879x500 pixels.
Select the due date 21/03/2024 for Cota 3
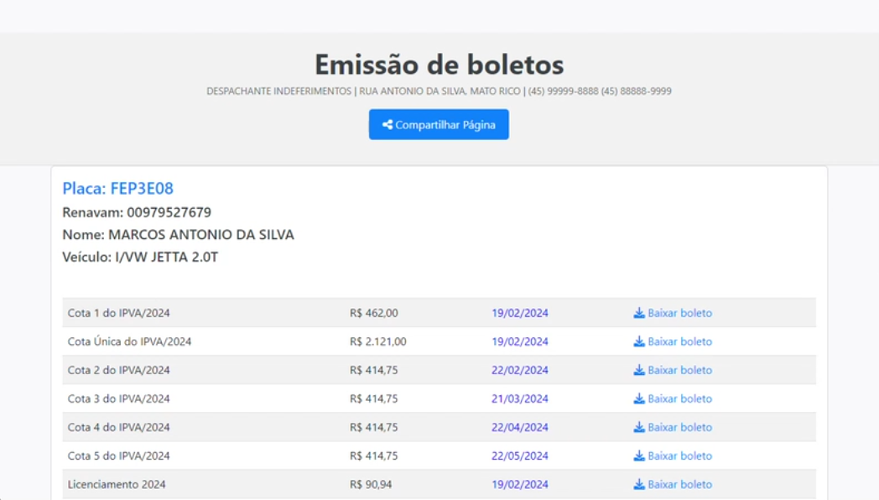click(x=520, y=398)
